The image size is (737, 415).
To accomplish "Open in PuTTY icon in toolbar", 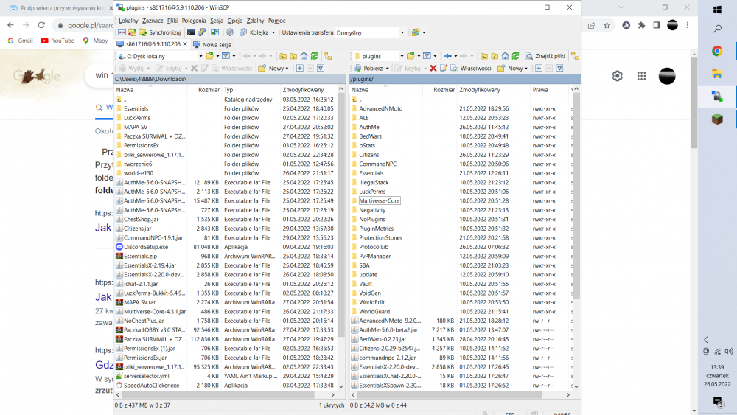I will pyautogui.click(x=202, y=32).
